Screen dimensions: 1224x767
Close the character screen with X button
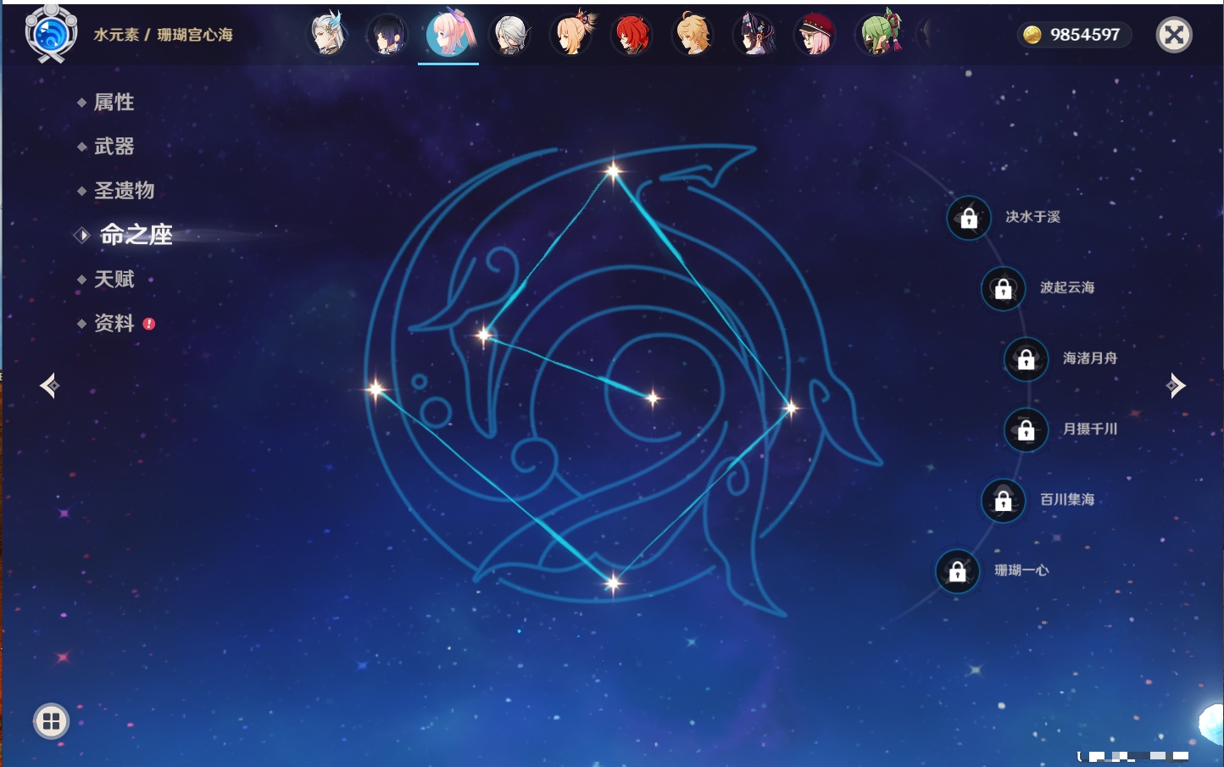(1174, 35)
